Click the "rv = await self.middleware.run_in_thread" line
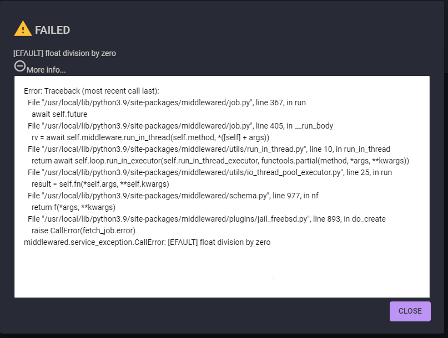This screenshot has height=338, width=448. pos(150,138)
